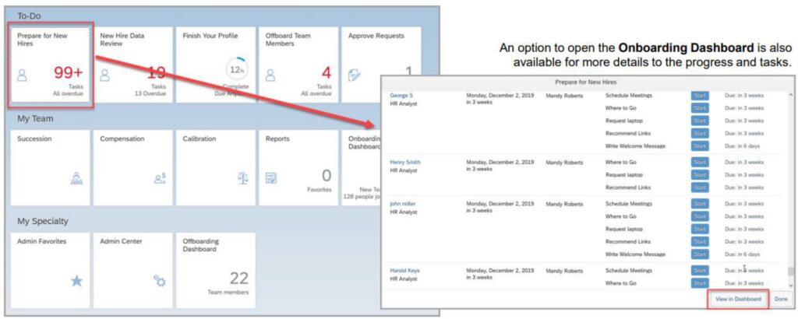
Task: Start john miller's Schedule Meetings task
Action: [x=700, y=204]
